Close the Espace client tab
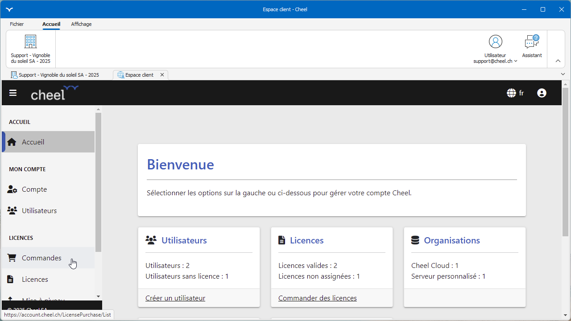This screenshot has height=321, width=571. 162,75
